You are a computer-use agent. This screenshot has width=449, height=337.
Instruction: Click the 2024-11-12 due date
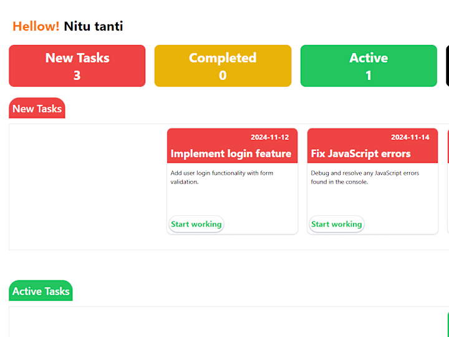coord(270,137)
